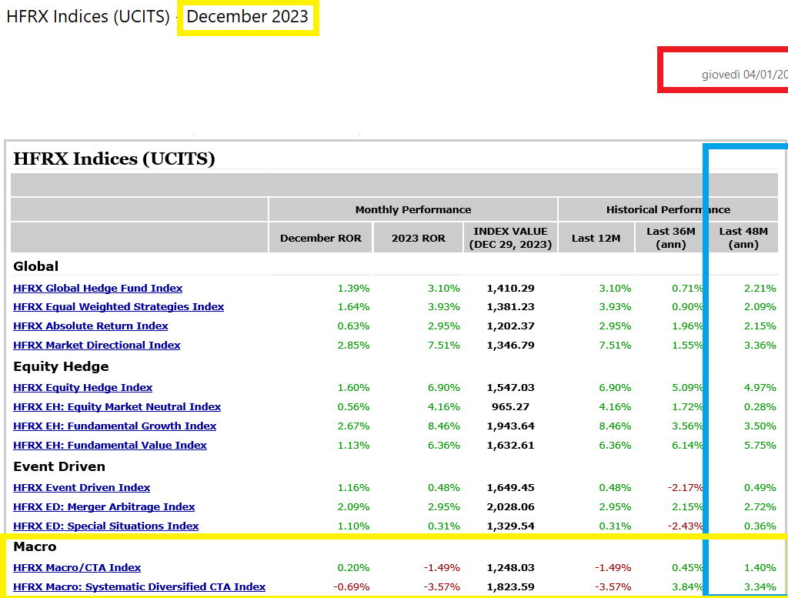The height and width of the screenshot is (598, 788).
Task: Click index value 1,410.29
Action: pyautogui.click(x=510, y=289)
